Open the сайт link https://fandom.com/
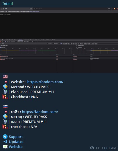118x151 pixels. (40, 112)
